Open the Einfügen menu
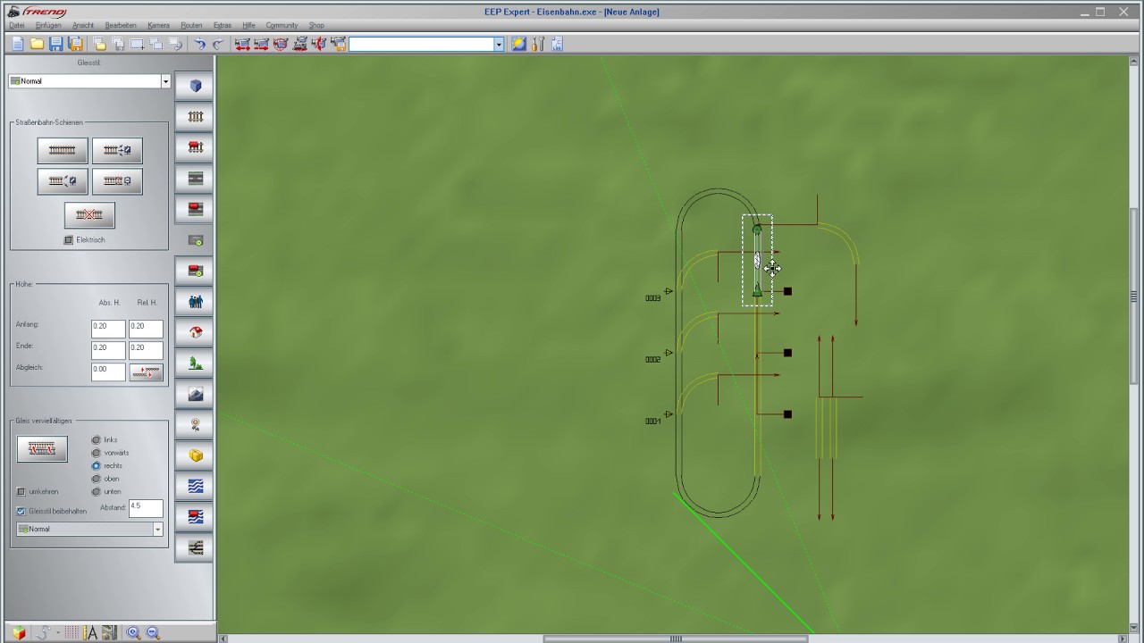This screenshot has width=1144, height=643. 48,25
